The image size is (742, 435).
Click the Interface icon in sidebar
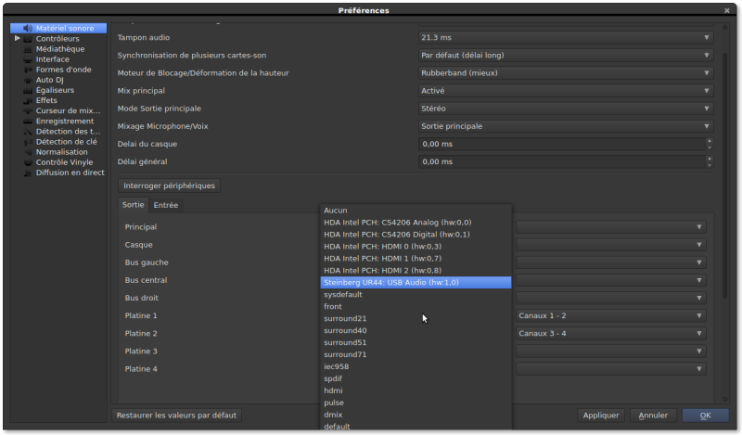pyautogui.click(x=28, y=59)
